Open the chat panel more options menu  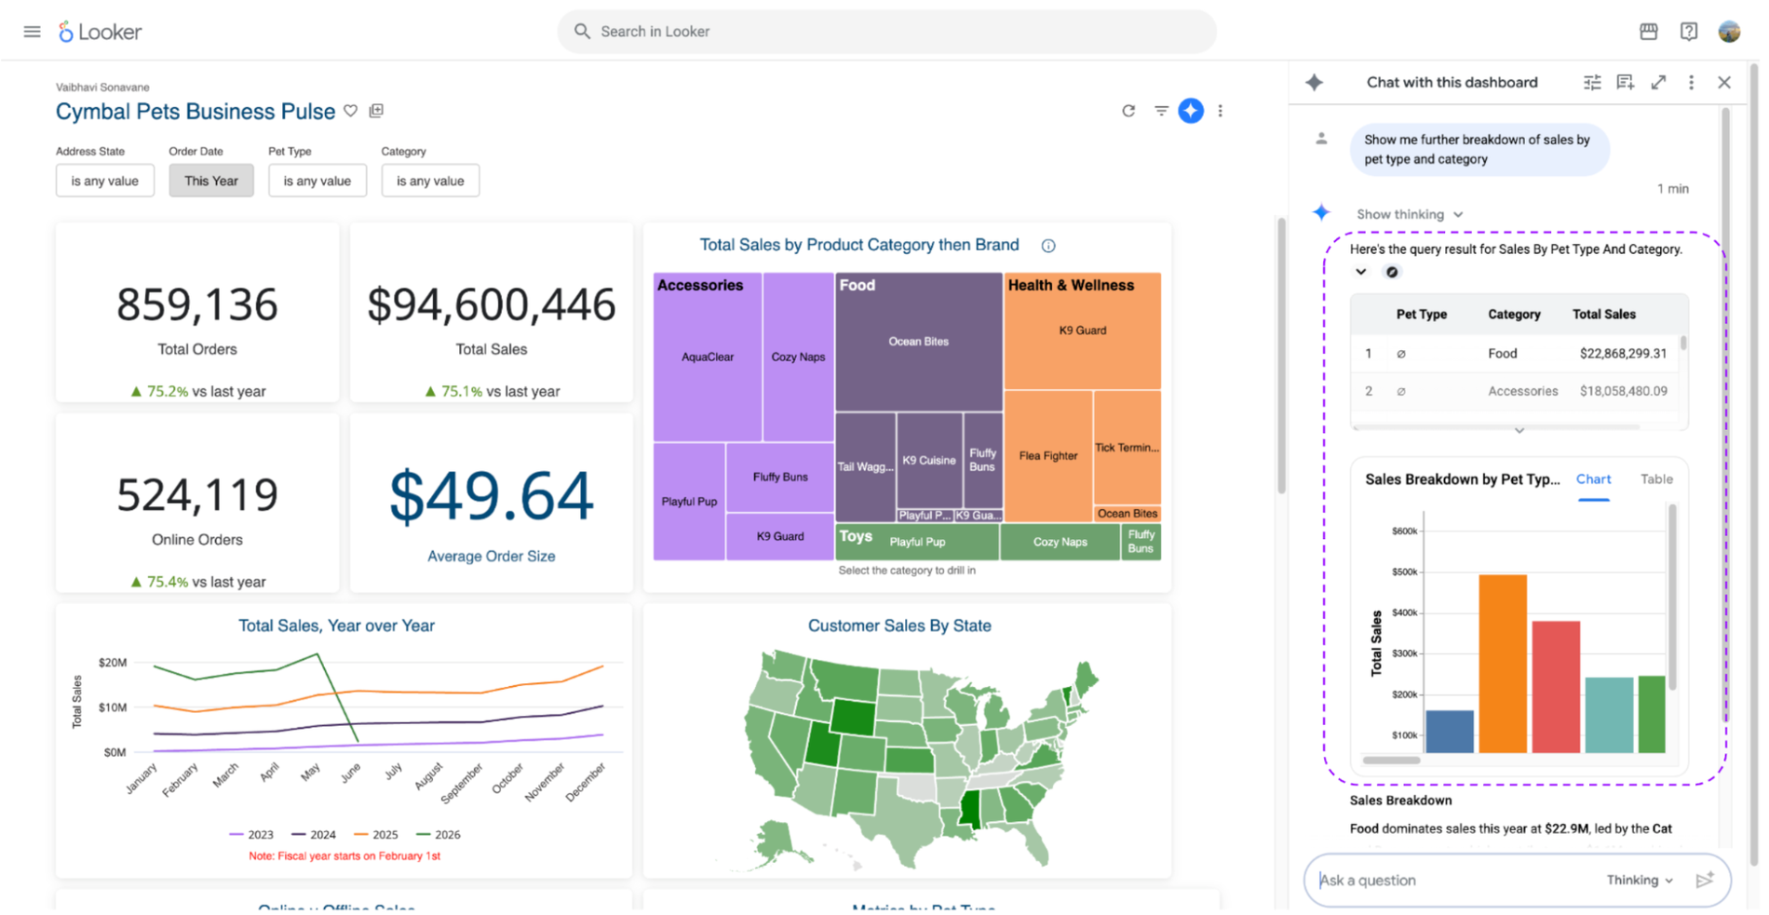(x=1692, y=83)
